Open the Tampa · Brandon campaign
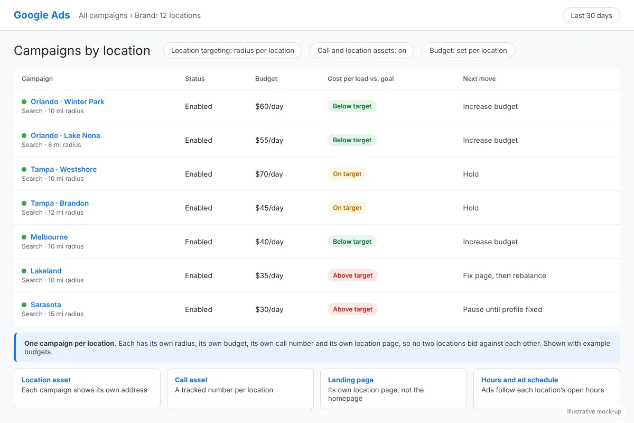 pos(60,203)
